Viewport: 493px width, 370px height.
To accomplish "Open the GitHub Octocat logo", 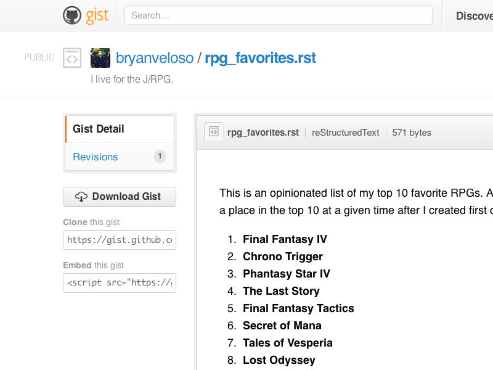I will [72, 15].
